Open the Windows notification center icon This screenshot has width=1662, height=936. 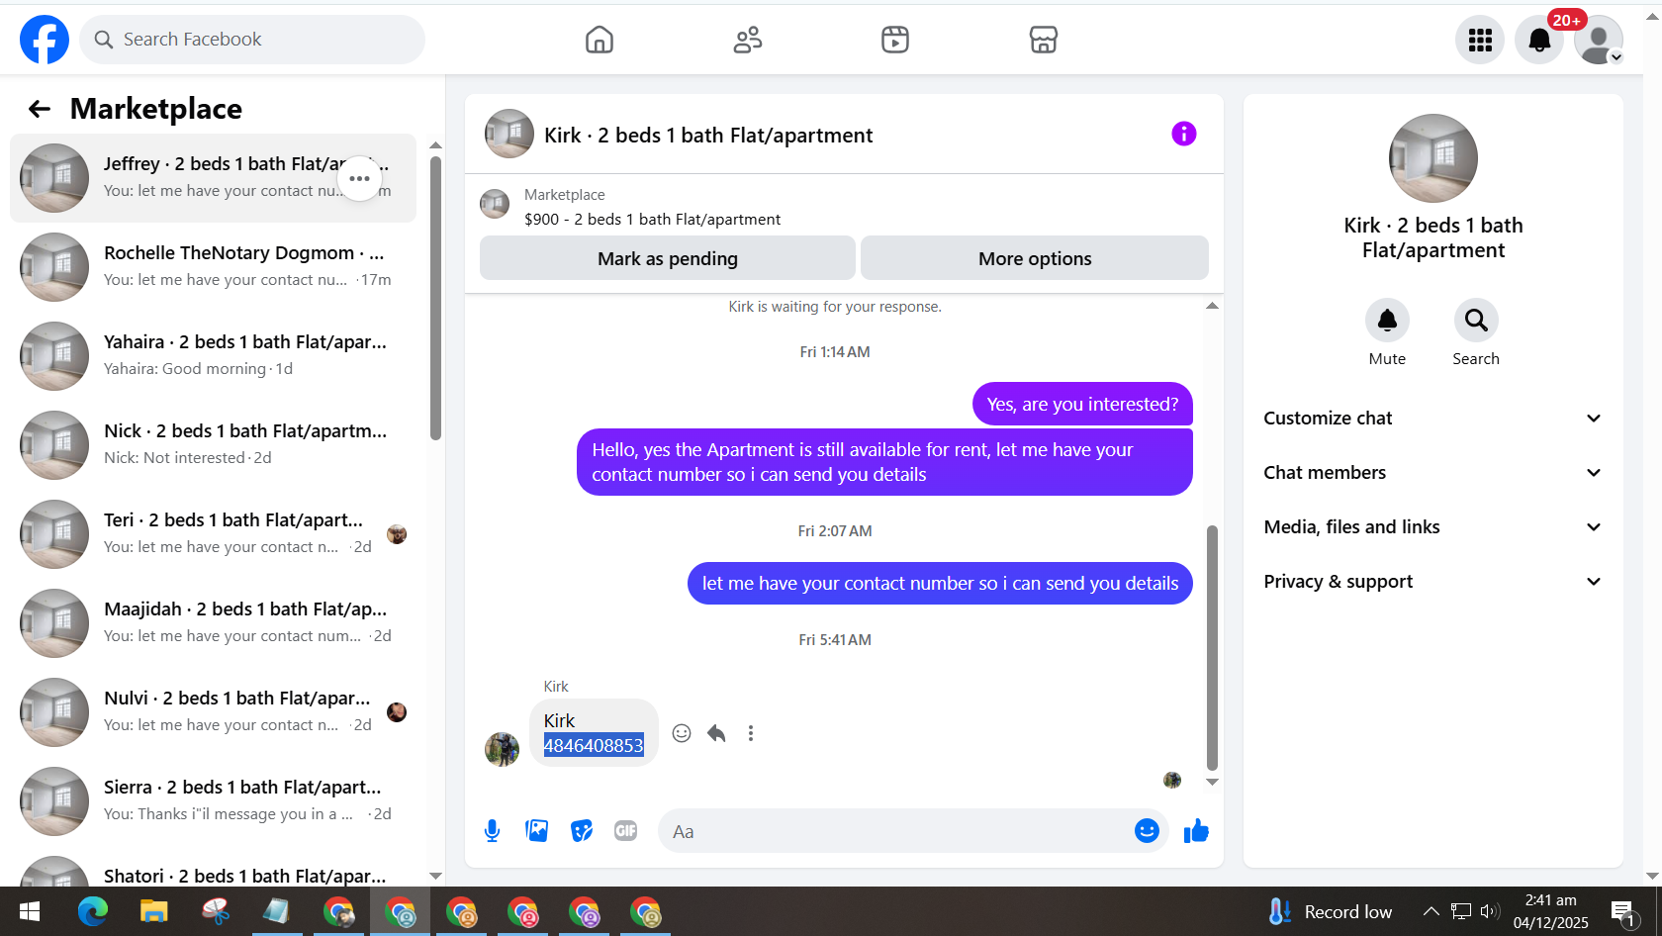point(1624,912)
